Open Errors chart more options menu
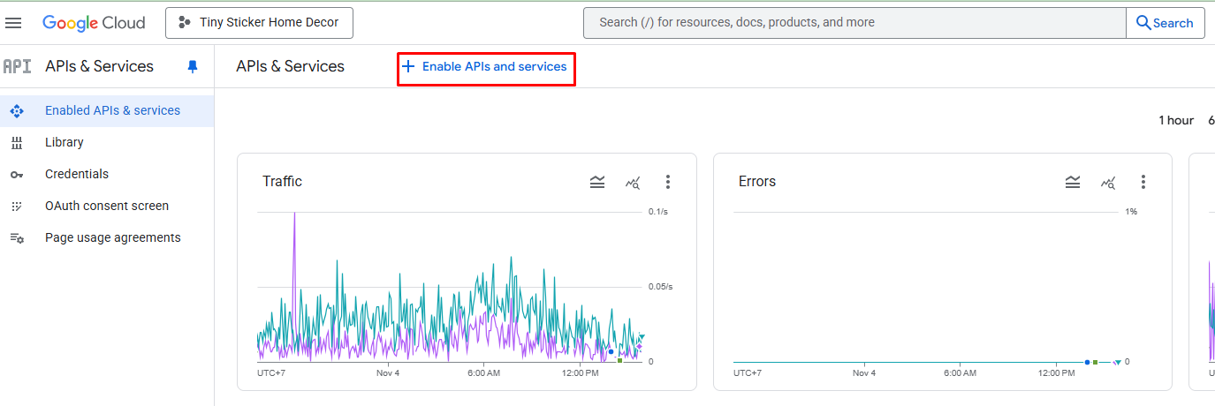 (x=1143, y=182)
